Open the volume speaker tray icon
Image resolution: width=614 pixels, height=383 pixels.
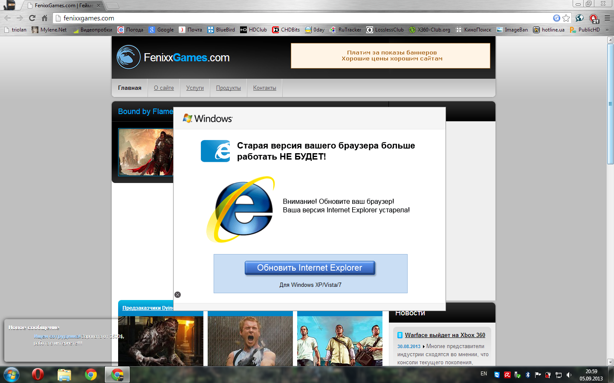569,375
